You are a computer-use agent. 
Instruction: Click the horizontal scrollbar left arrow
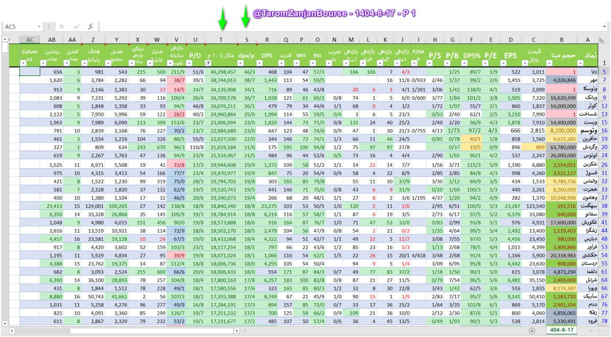[11, 330]
